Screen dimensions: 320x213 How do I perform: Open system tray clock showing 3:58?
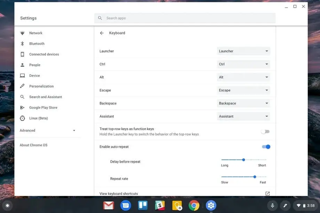click(311, 206)
